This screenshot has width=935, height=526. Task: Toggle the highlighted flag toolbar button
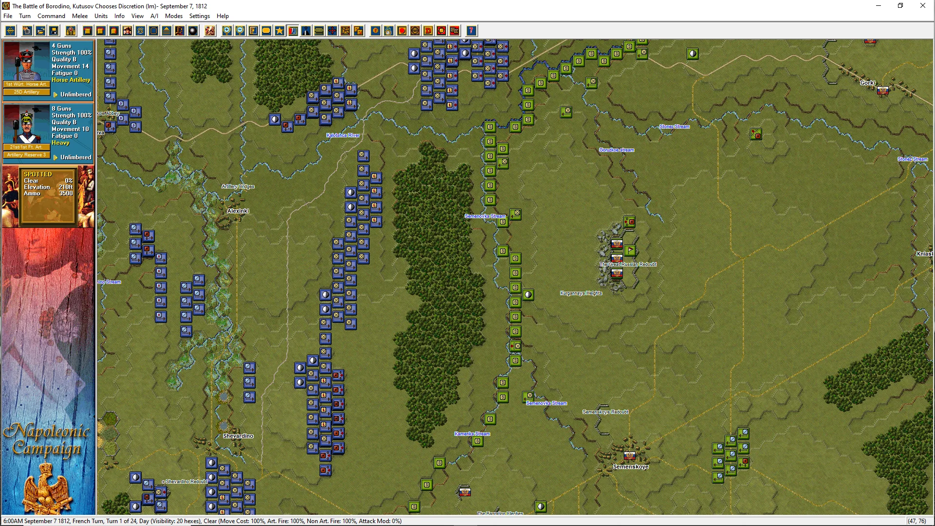tap(293, 31)
